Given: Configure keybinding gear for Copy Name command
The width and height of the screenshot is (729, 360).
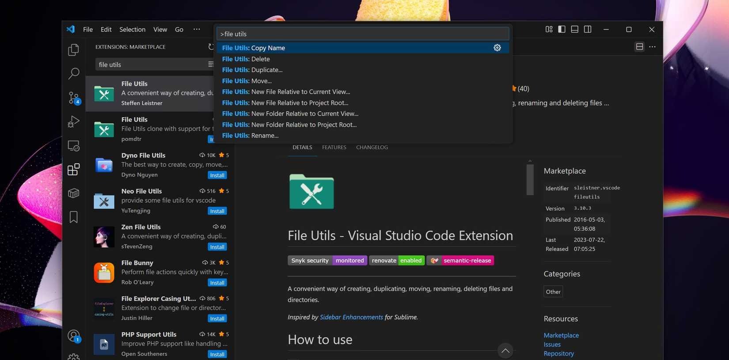Looking at the screenshot, I should (x=497, y=48).
